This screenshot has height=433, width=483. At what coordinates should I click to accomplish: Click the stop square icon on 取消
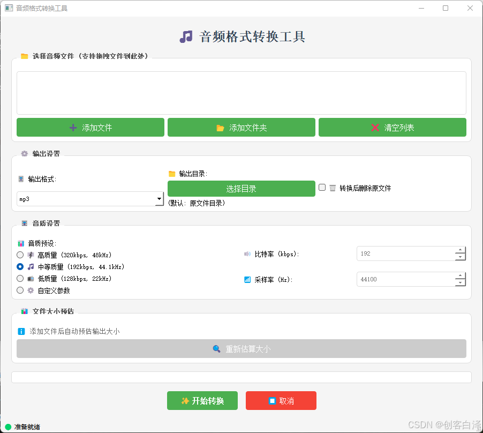pos(273,401)
